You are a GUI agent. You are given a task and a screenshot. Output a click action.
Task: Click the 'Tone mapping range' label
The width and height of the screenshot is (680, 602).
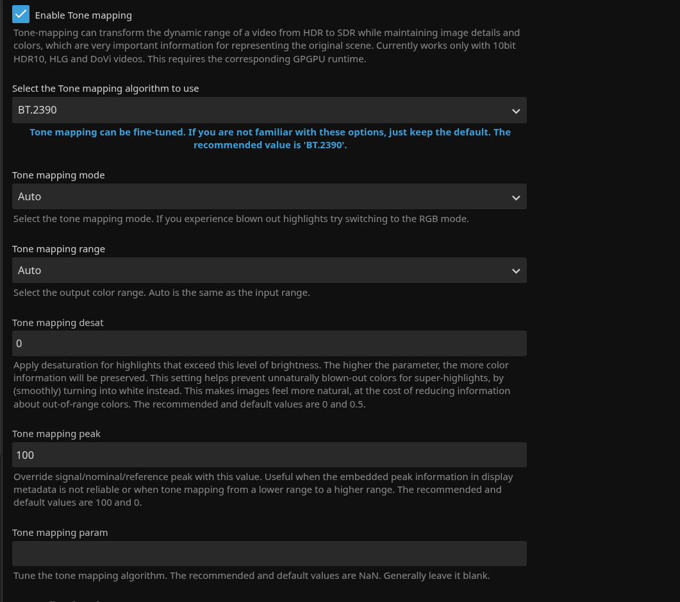point(58,249)
